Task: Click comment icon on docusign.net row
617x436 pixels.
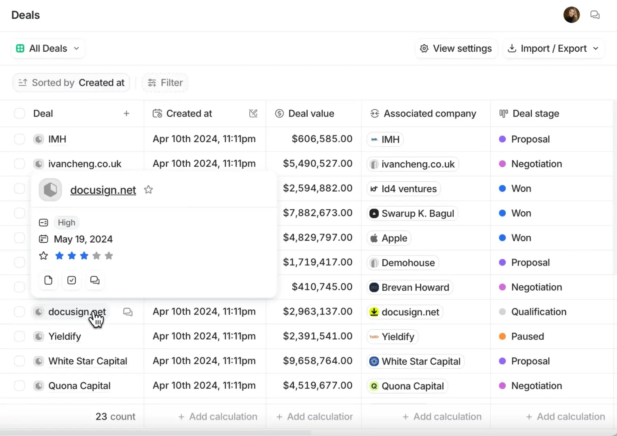Action: [128, 312]
